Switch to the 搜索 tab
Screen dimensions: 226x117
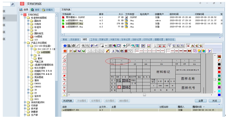pos(36,10)
